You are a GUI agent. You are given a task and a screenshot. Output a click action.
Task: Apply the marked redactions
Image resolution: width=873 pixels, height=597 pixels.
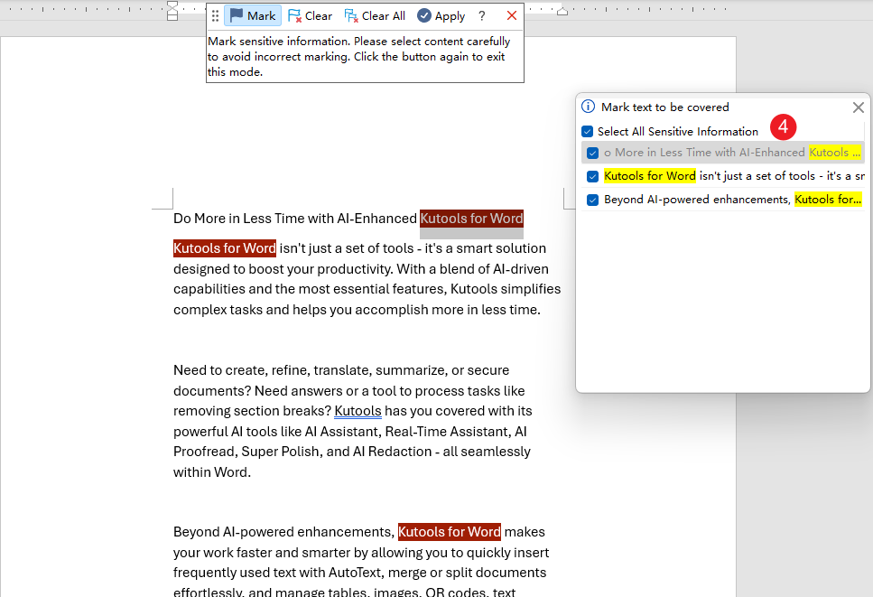click(x=441, y=16)
